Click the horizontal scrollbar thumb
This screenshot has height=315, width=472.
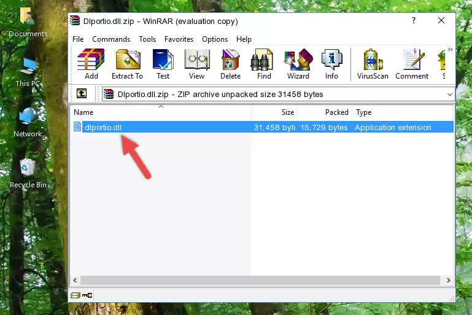(260, 280)
